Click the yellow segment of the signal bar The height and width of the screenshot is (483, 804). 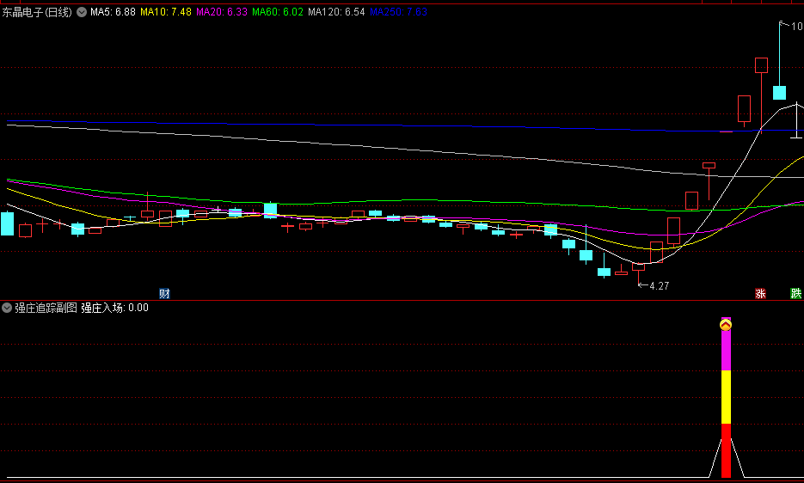pos(726,397)
